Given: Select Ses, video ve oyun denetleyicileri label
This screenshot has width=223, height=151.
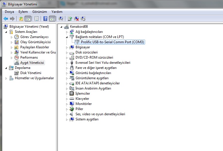Looking at the screenshot, I should [100, 114].
